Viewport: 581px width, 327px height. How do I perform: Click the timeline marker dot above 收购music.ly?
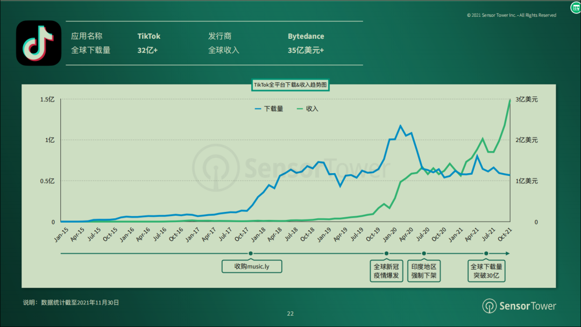[251, 253]
